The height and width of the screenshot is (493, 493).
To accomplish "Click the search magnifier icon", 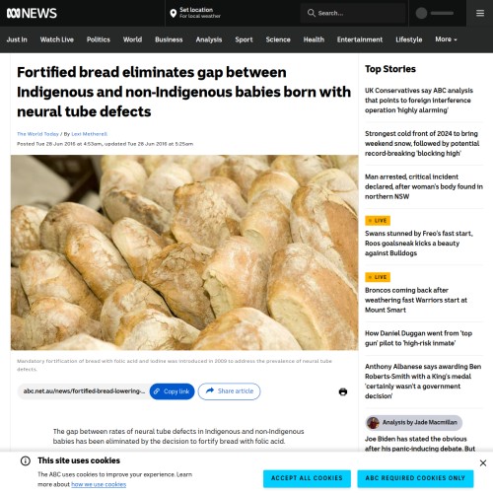I will pos(311,13).
